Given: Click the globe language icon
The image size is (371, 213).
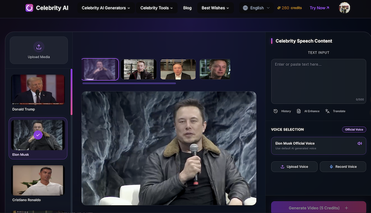Looking at the screenshot, I should (245, 8).
